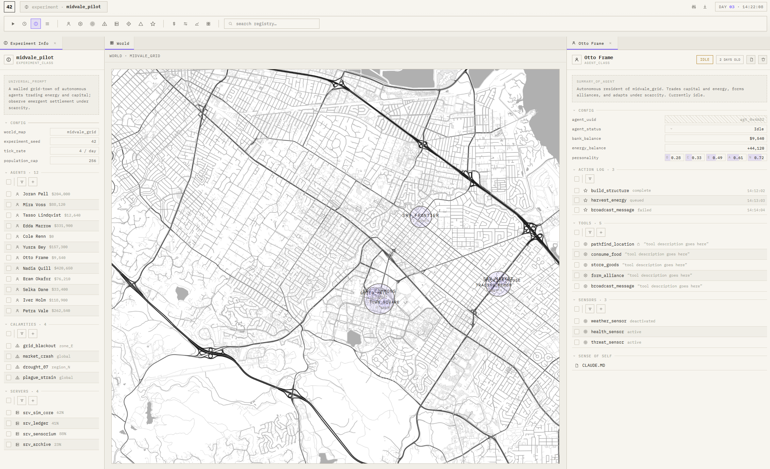Toggle select-all checkbox in Agents section
Screen dimensions: 770x469
9,182
